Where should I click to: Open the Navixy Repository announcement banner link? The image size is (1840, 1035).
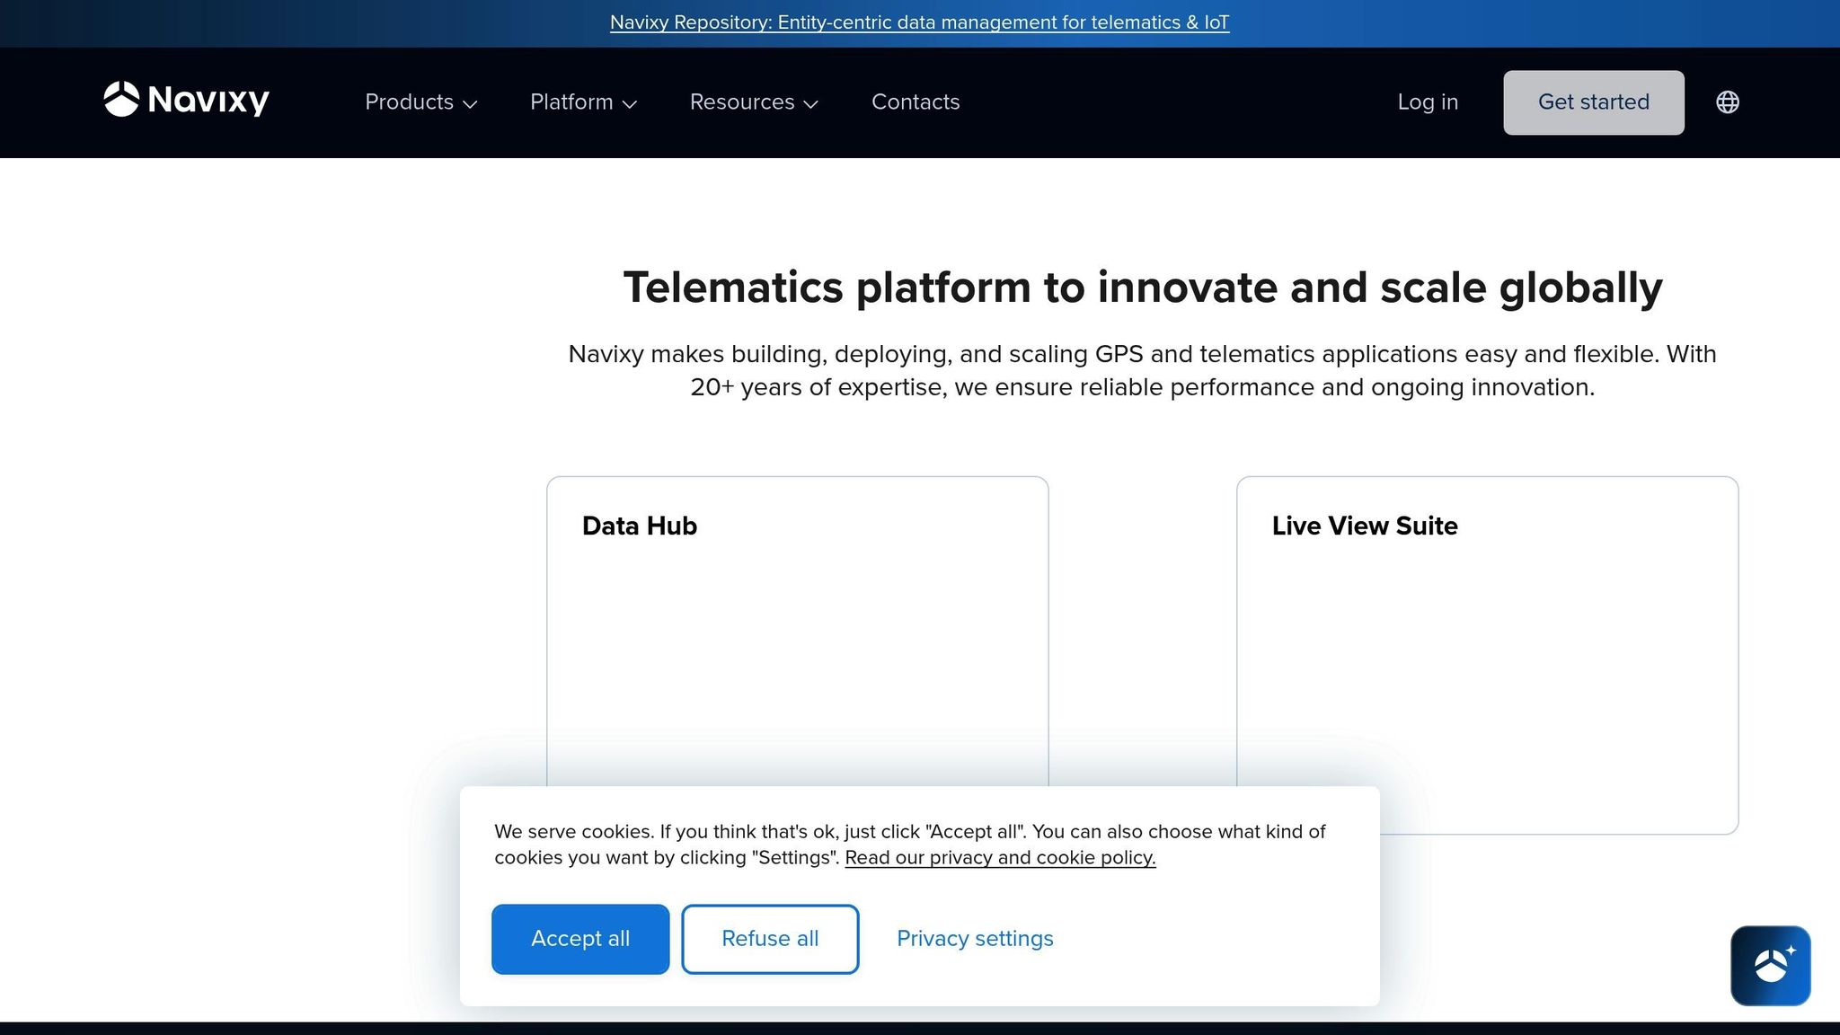[919, 22]
